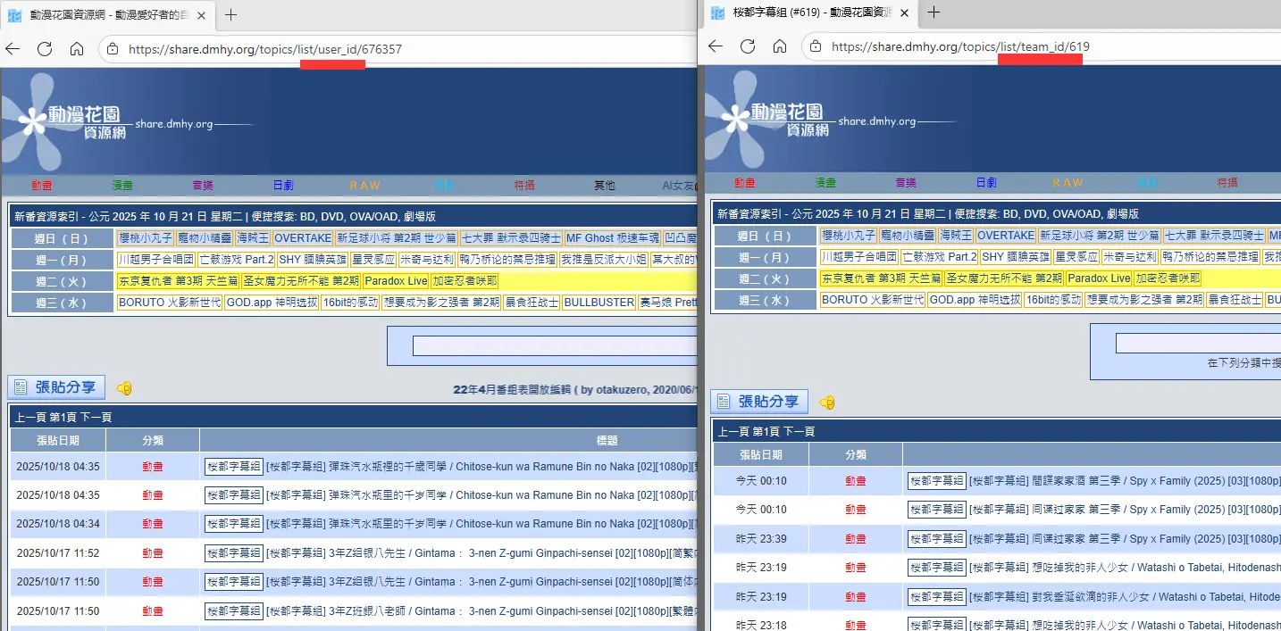
Task: Click the 張貼分享 button in the right window
Action: tap(759, 402)
